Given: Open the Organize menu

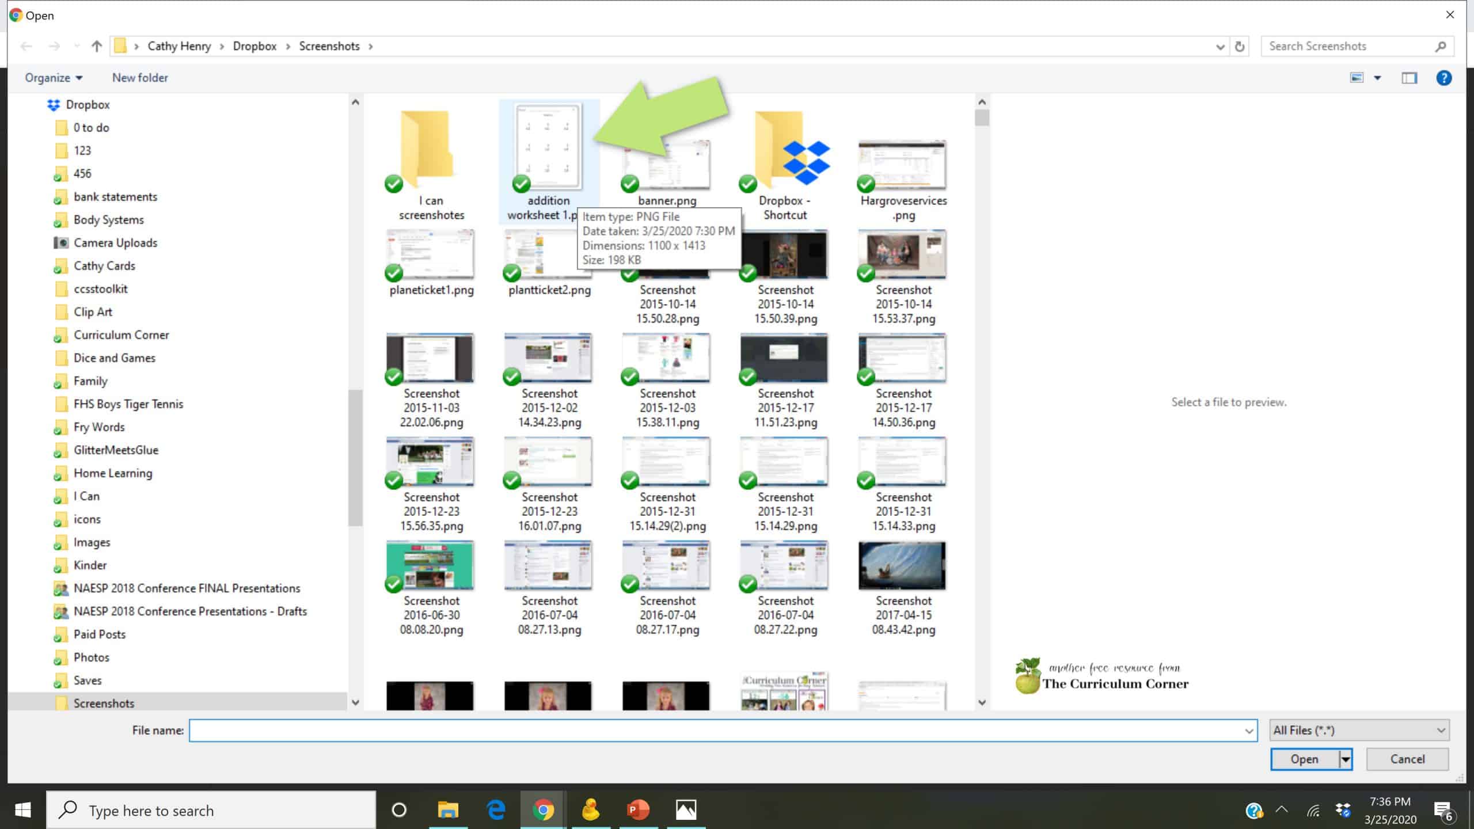Looking at the screenshot, I should point(53,78).
